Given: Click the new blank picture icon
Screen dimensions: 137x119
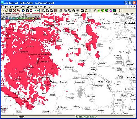Looking at the screenshot, I should tap(44, 11).
